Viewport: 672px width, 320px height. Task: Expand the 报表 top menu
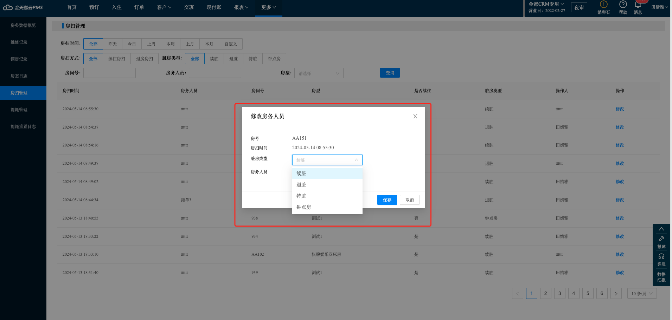pyautogui.click(x=241, y=7)
